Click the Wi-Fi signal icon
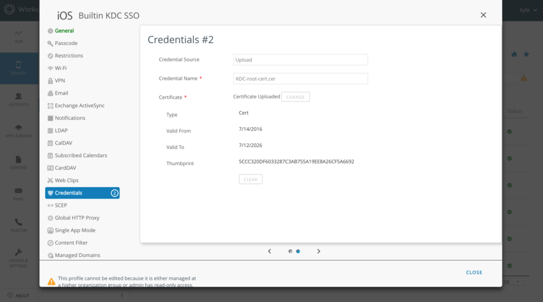Viewport: 543px width, 302px height. (50, 69)
